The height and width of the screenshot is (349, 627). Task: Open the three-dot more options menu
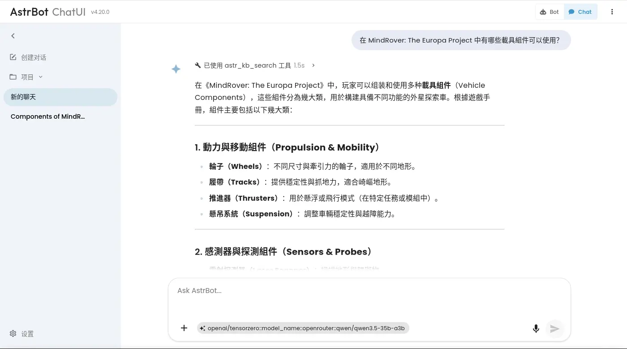(612, 12)
